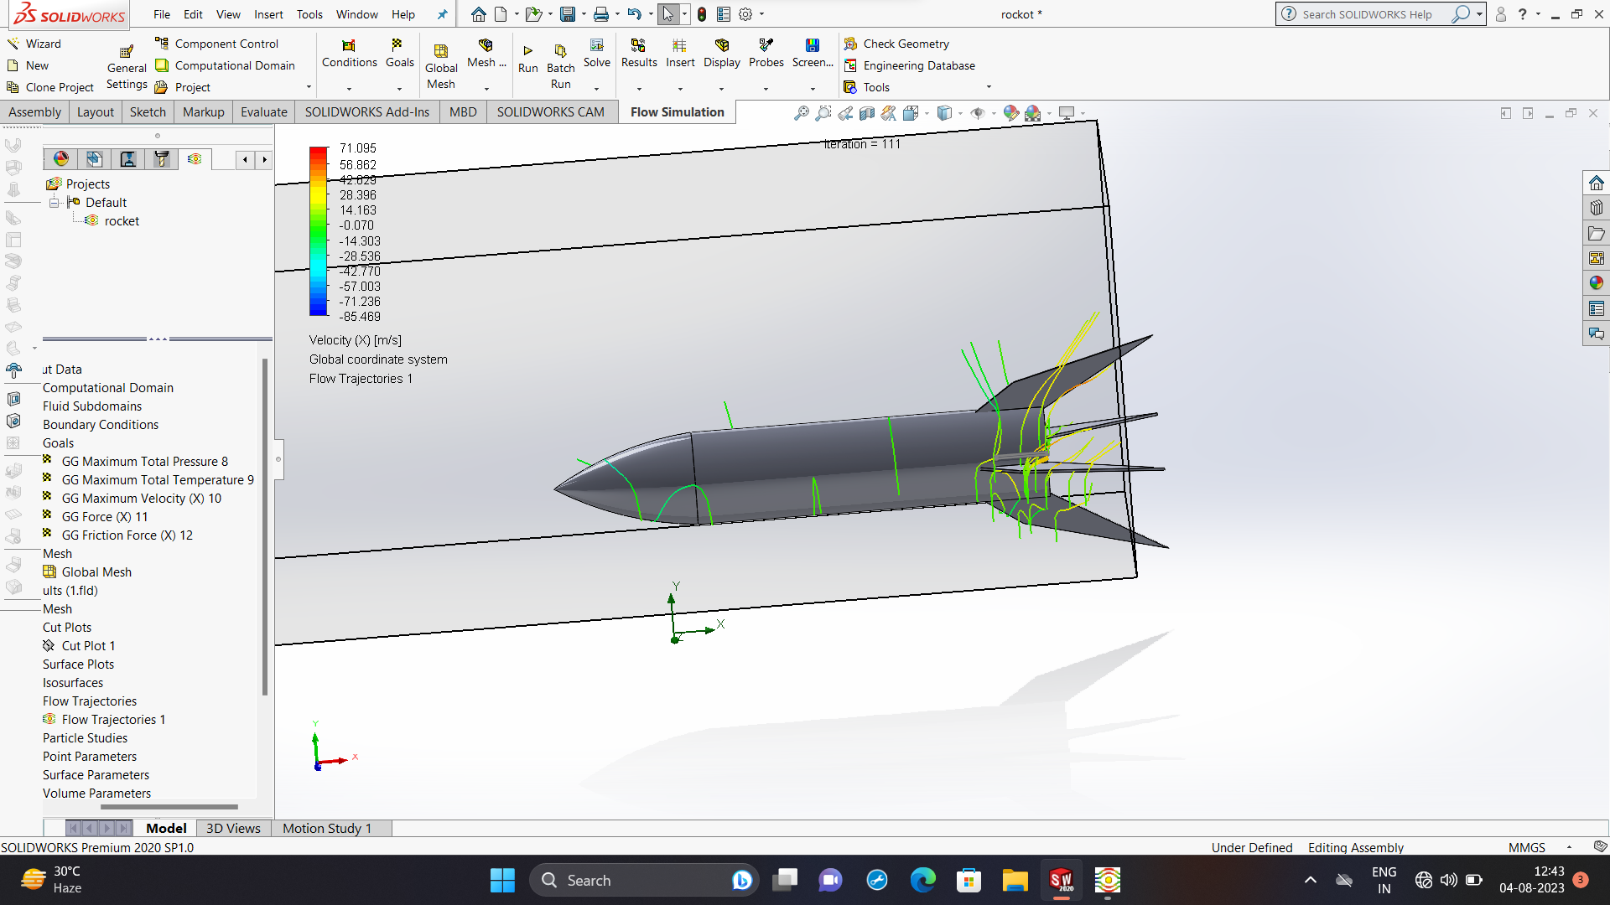Switch to the Evaluate ribbon tab
1610x905 pixels.
pos(263,112)
